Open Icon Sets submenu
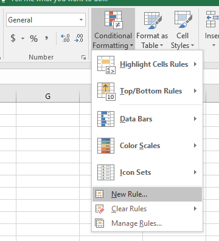The height and width of the screenshot is (241, 219). point(147,172)
